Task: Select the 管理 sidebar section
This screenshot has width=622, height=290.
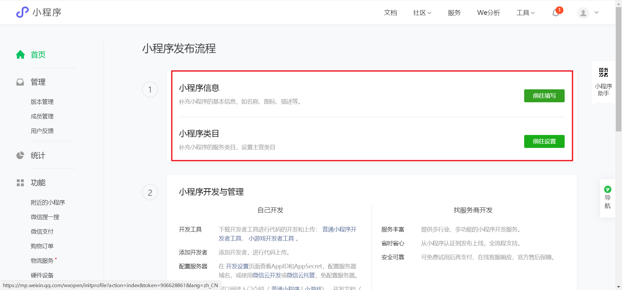Action: (x=38, y=82)
